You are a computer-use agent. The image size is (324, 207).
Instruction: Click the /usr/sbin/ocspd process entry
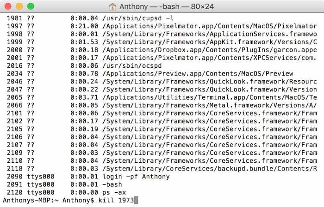132,66
